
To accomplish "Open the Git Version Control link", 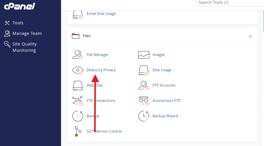I will [x=104, y=131].
